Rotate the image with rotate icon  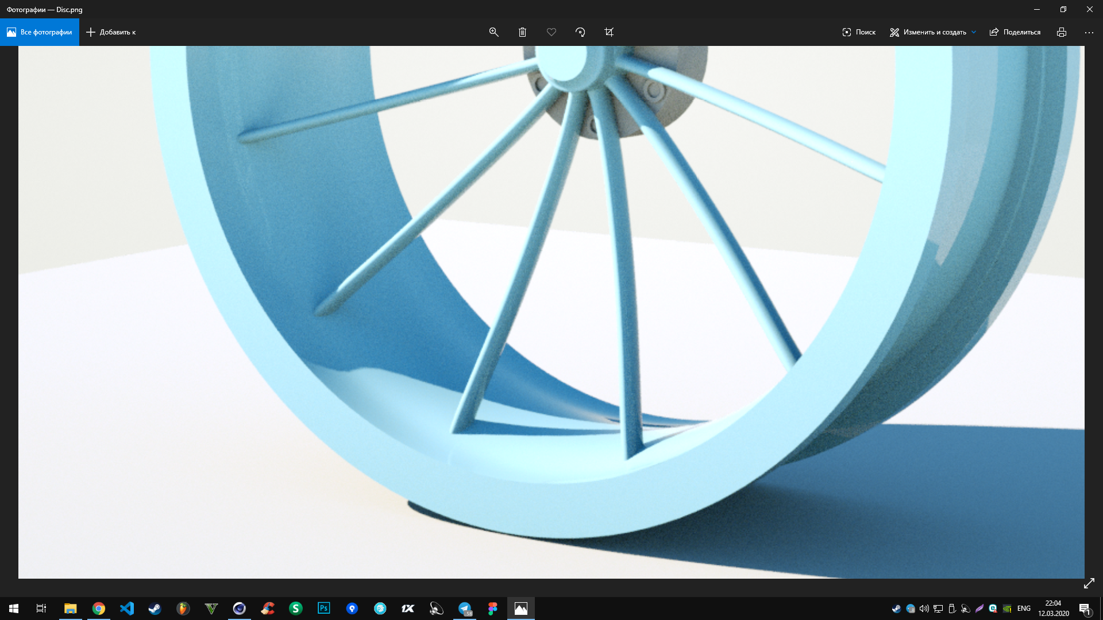(580, 32)
